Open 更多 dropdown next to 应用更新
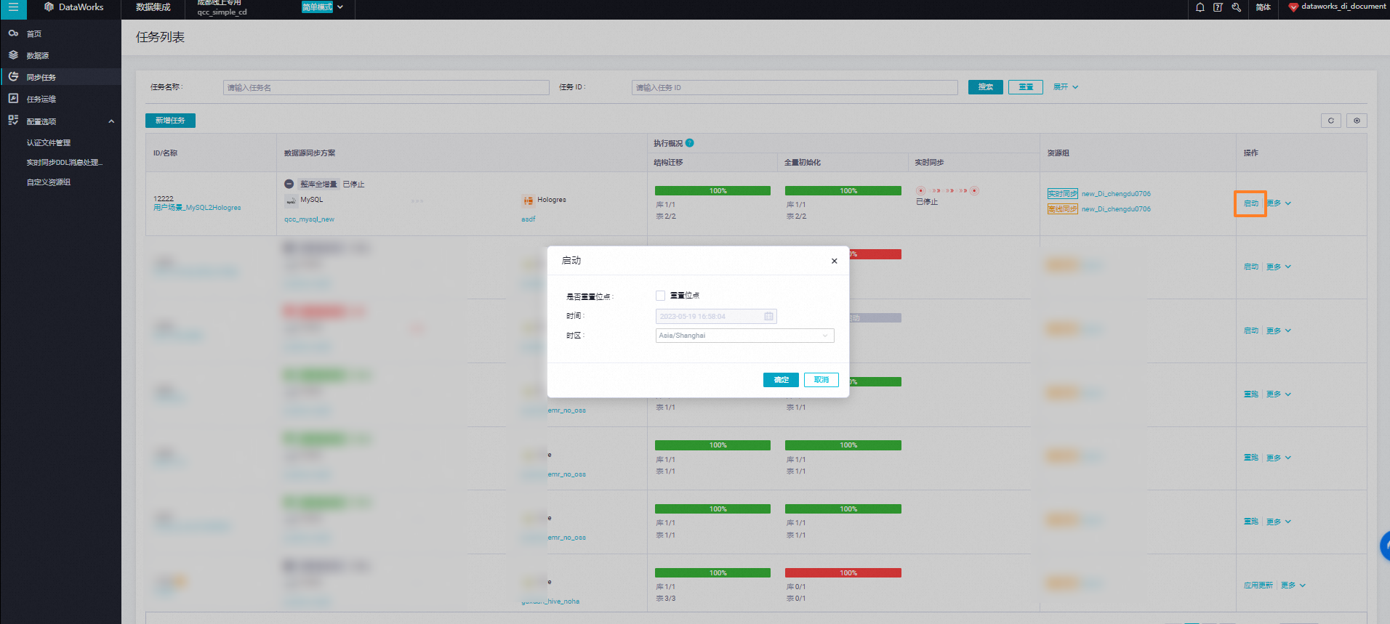This screenshot has width=1390, height=624. coord(1293,585)
